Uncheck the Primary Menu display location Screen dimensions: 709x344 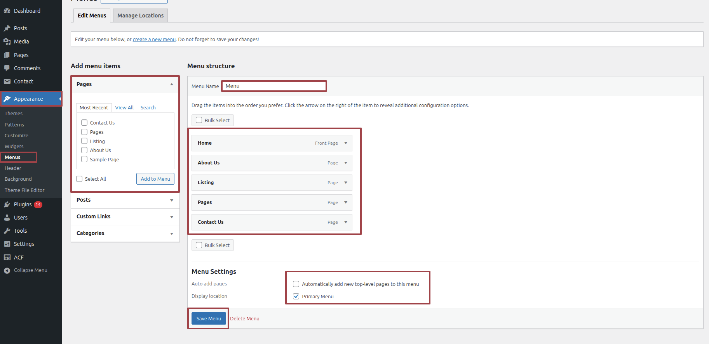click(296, 296)
